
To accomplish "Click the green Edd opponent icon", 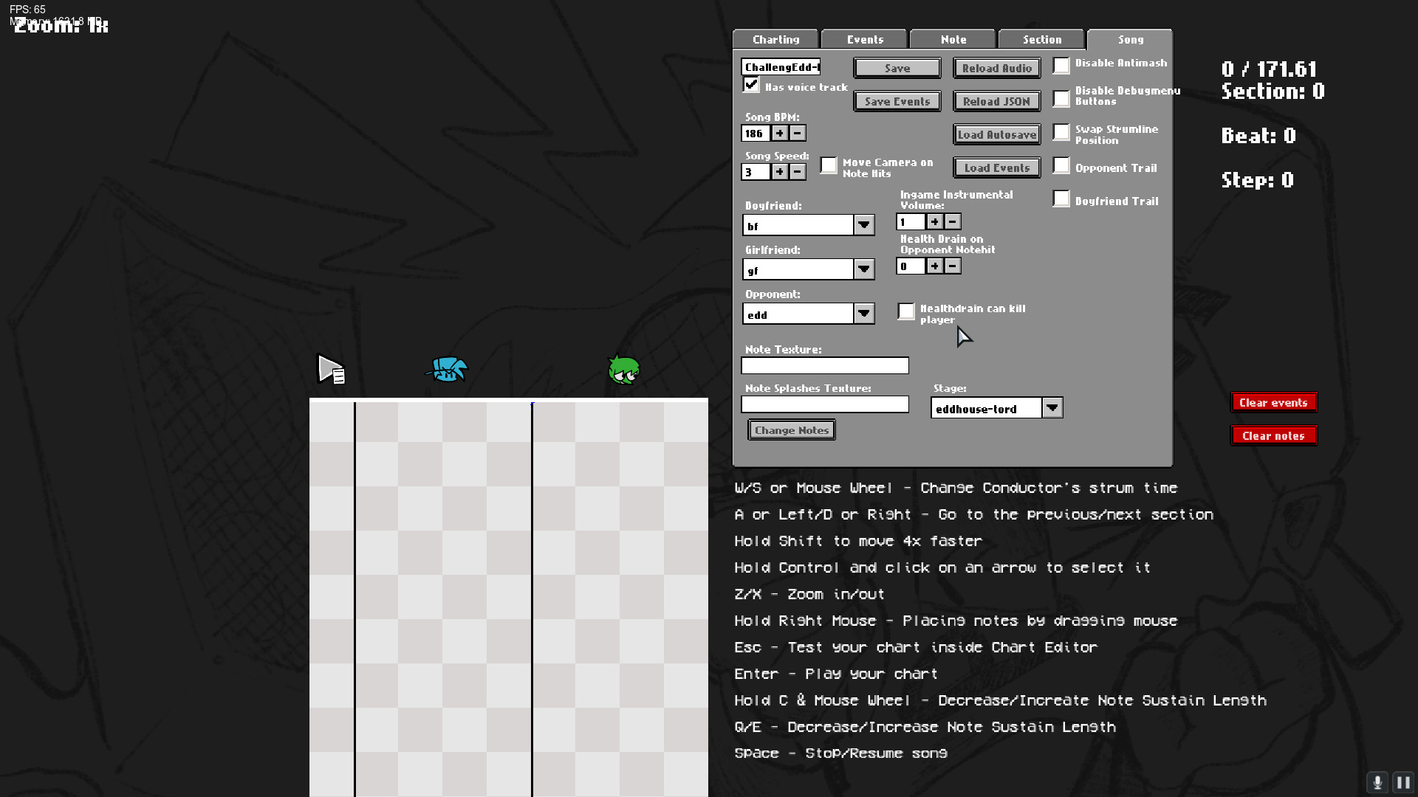I will [x=624, y=370].
